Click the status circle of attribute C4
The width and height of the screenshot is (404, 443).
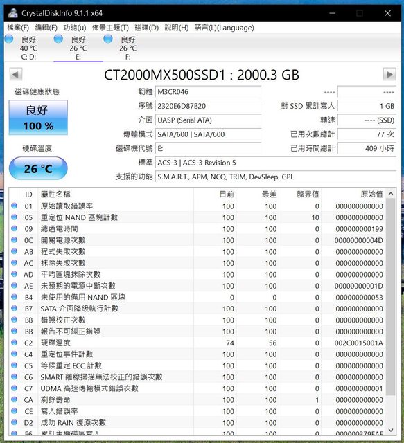point(14,354)
